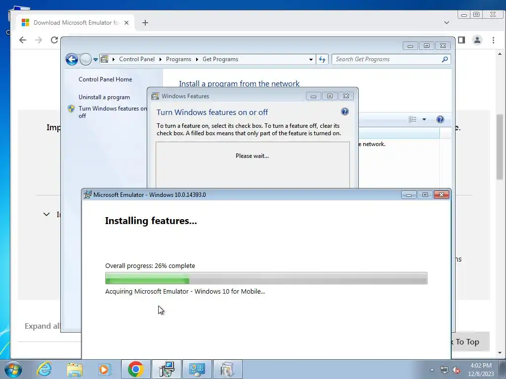This screenshot has width=506, height=379.
Task: Open recent pages dropdown next to navigation arrows
Action: click(x=95, y=60)
